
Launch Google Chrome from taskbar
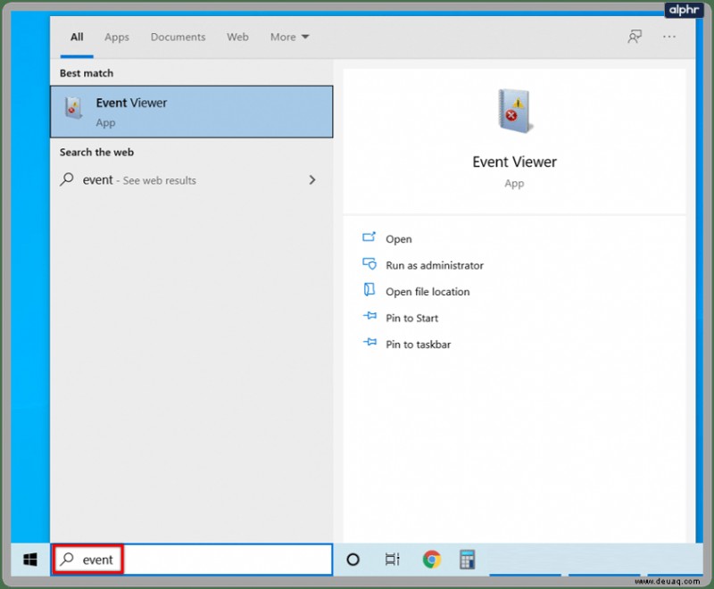point(431,560)
